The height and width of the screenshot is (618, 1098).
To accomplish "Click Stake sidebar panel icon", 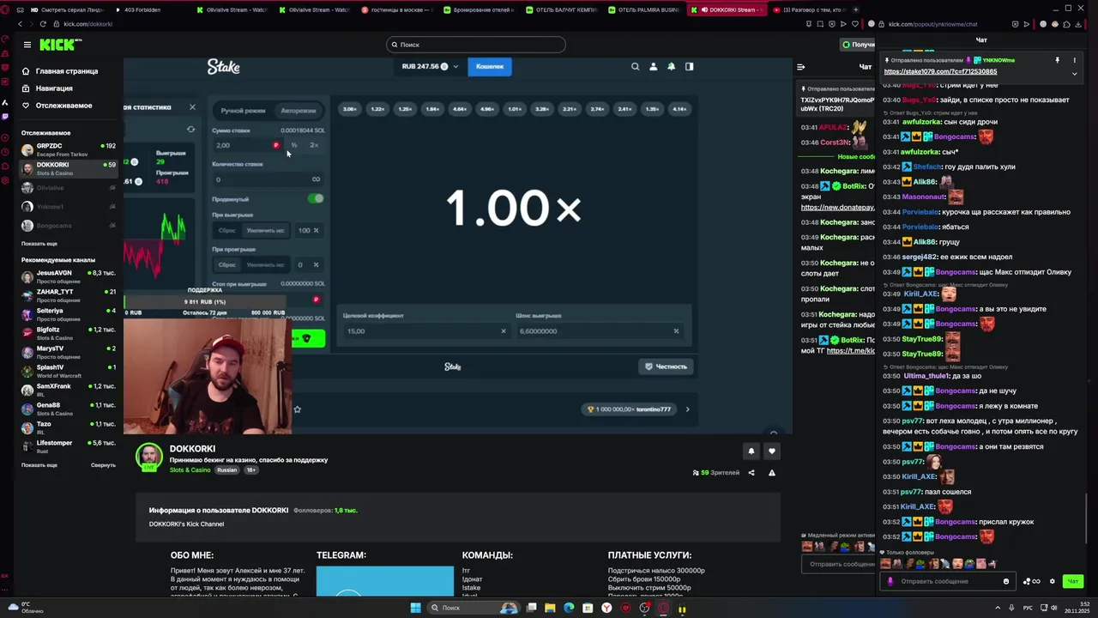I will pyautogui.click(x=689, y=66).
